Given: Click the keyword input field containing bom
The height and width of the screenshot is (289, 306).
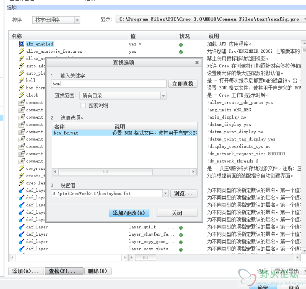Looking at the screenshot, I should 108,84.
